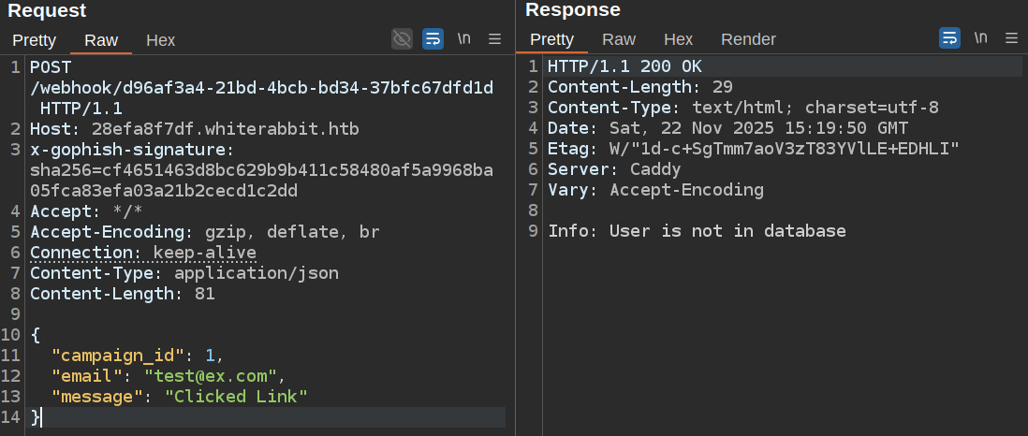The width and height of the screenshot is (1028, 436).
Task: Select the response Pretty tab
Action: (x=551, y=39)
